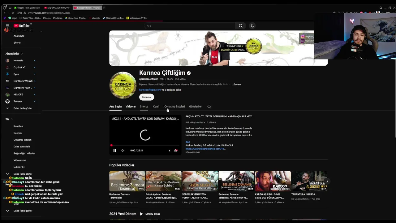Viewport: 396px width, 223px height.
Task: Open the Canlı channel tab
Action: pos(156,107)
